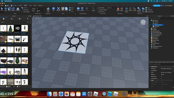The width and height of the screenshot is (174, 98).
Task: Click the Surface tool icon
Action: tap(66, 9)
